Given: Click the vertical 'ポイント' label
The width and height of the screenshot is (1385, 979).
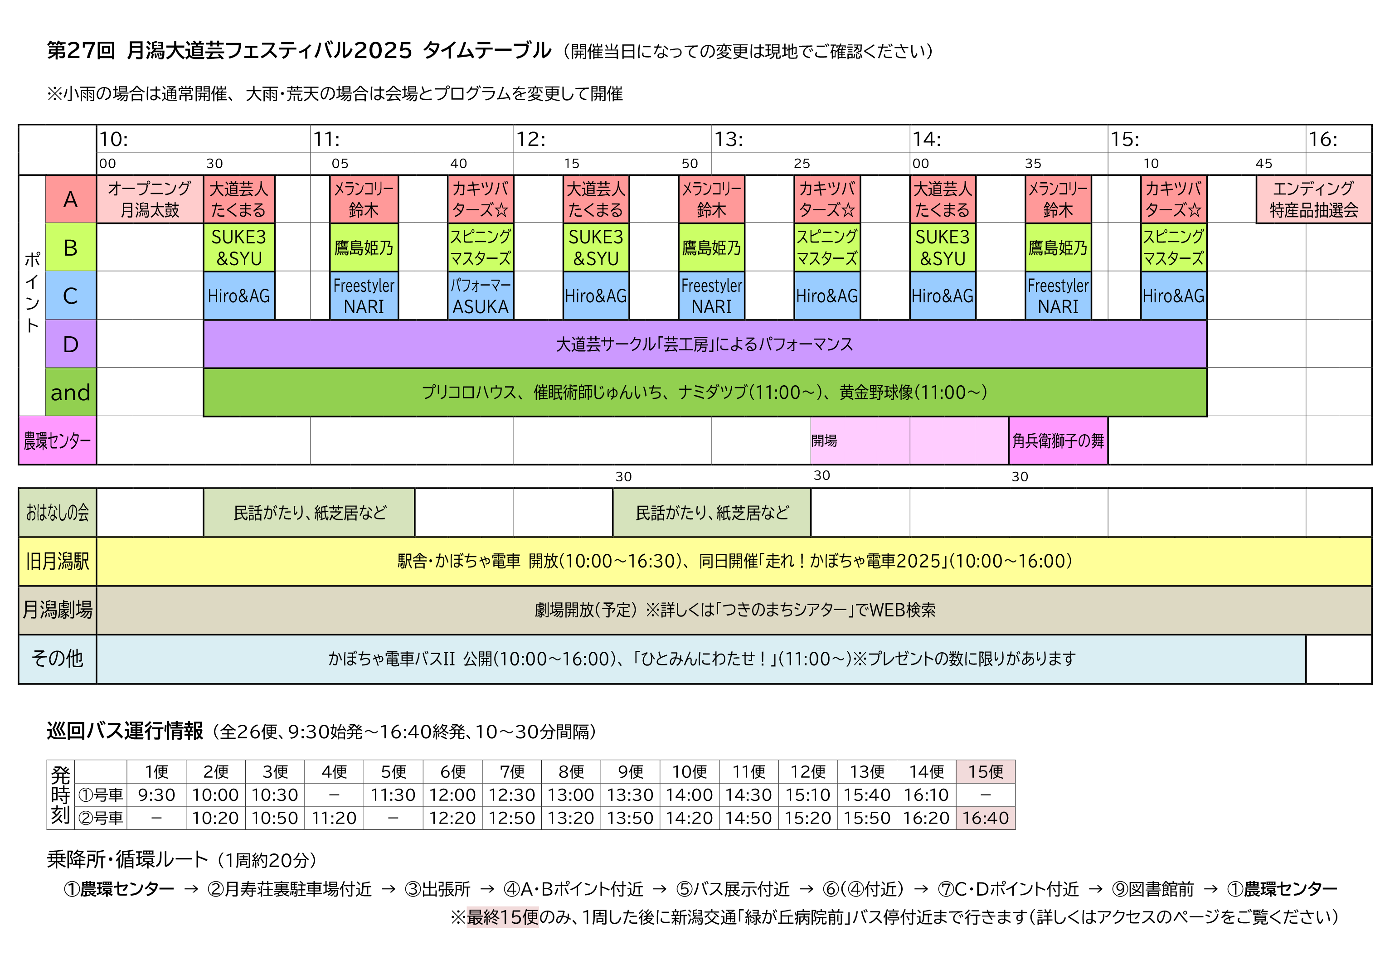Looking at the screenshot, I should point(32,292).
